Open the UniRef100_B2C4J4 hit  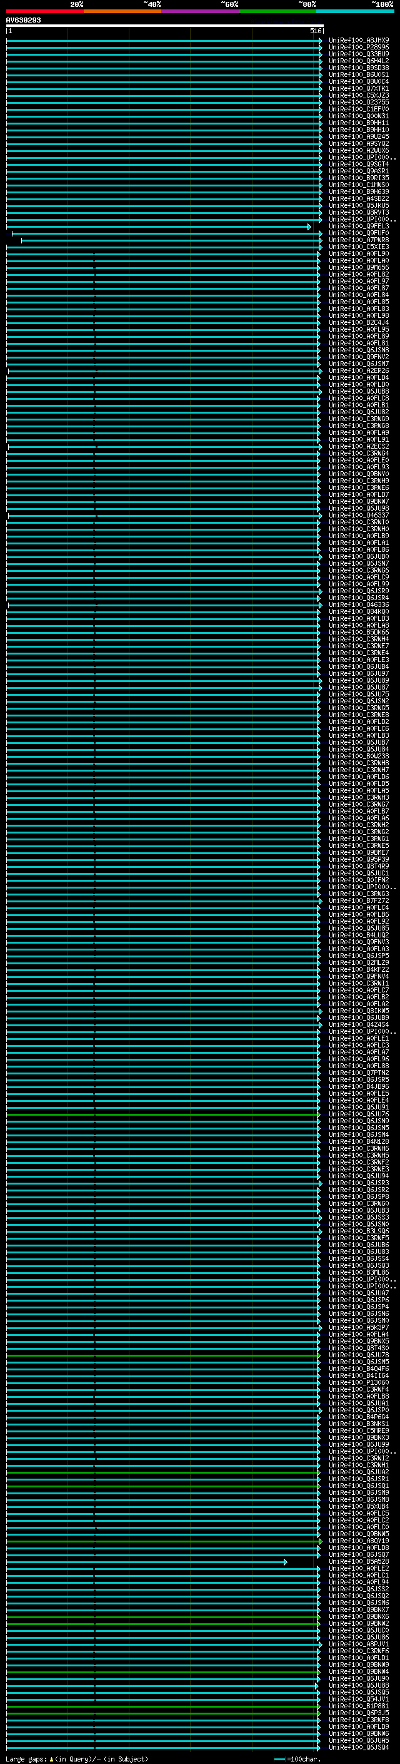tap(359, 322)
